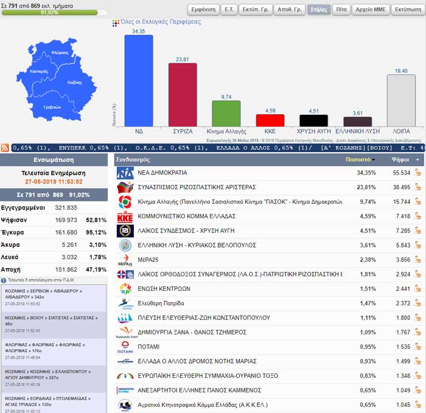Open the Εμφάνιση menu
Screen dimensions: 426x413
(203, 10)
